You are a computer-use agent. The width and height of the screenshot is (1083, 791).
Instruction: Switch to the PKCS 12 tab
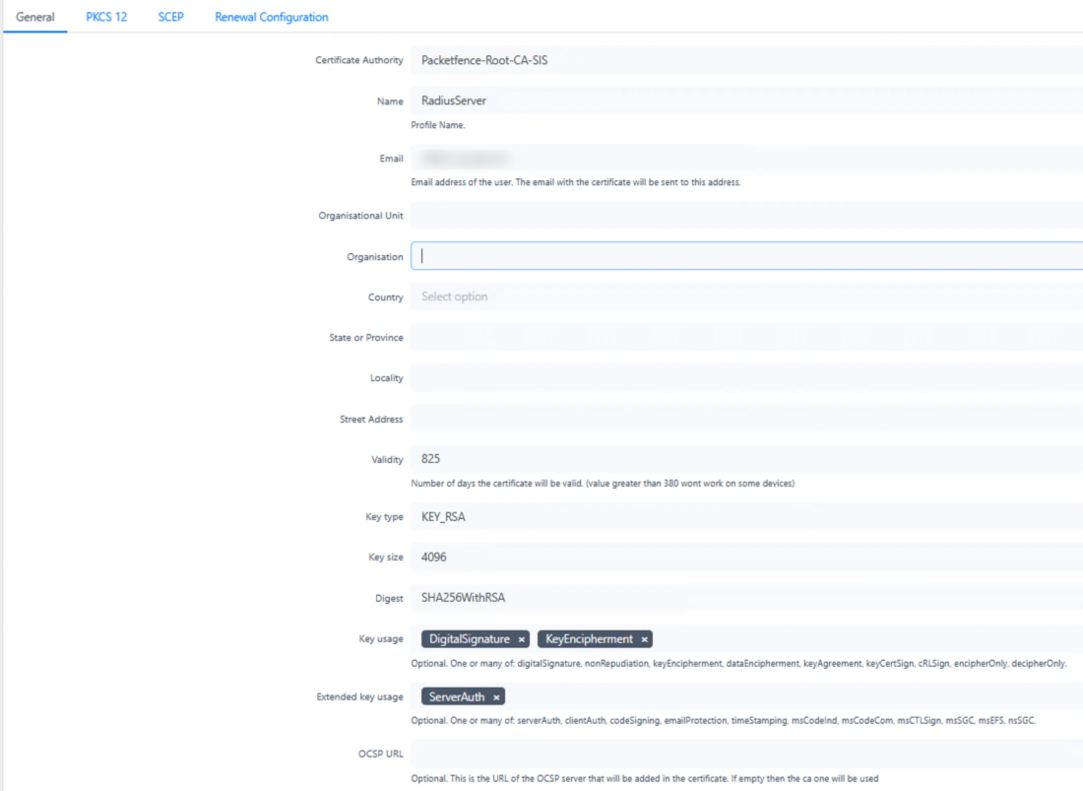[105, 17]
